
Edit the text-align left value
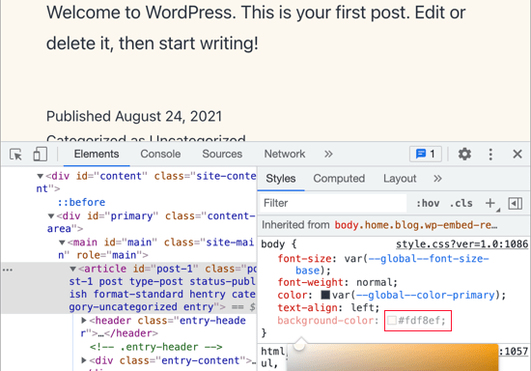coord(362,307)
